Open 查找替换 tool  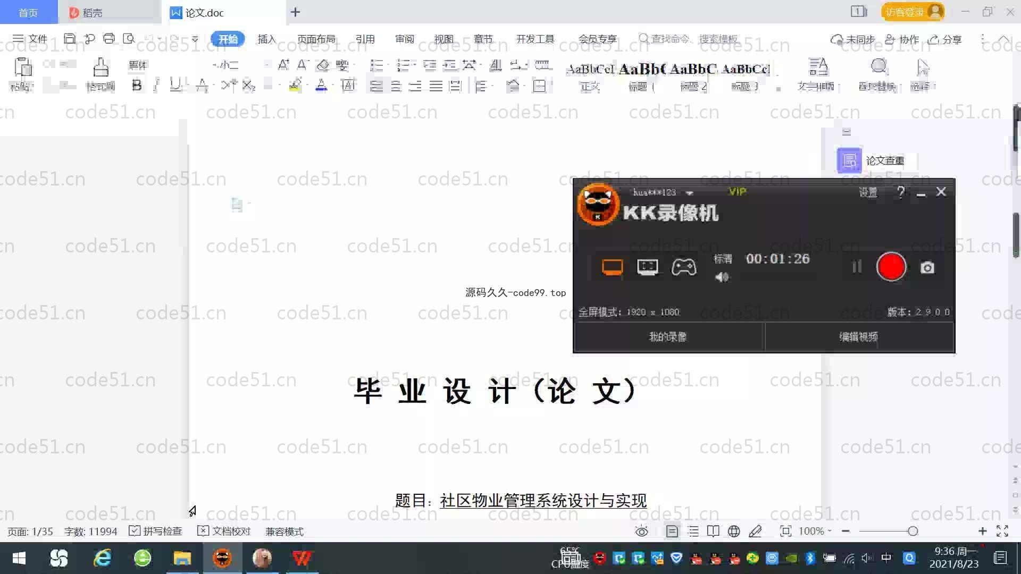coord(878,74)
